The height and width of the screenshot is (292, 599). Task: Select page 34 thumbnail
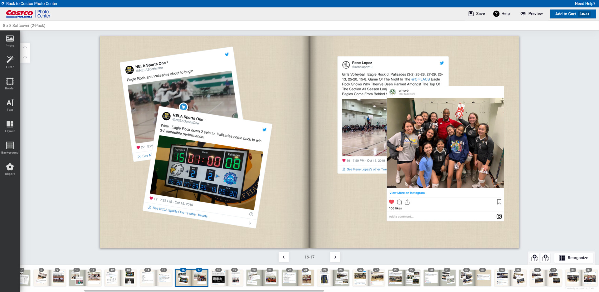(502, 278)
